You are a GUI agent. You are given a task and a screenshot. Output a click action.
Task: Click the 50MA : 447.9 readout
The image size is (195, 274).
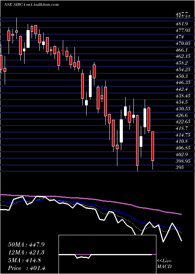(26, 245)
